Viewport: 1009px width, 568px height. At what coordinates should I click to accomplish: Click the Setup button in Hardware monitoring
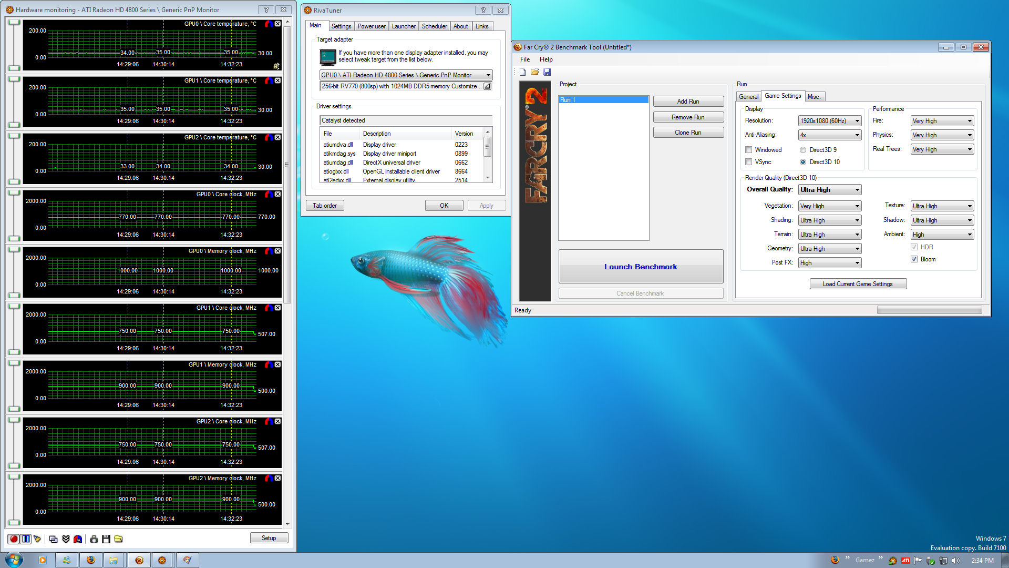pos(269,538)
